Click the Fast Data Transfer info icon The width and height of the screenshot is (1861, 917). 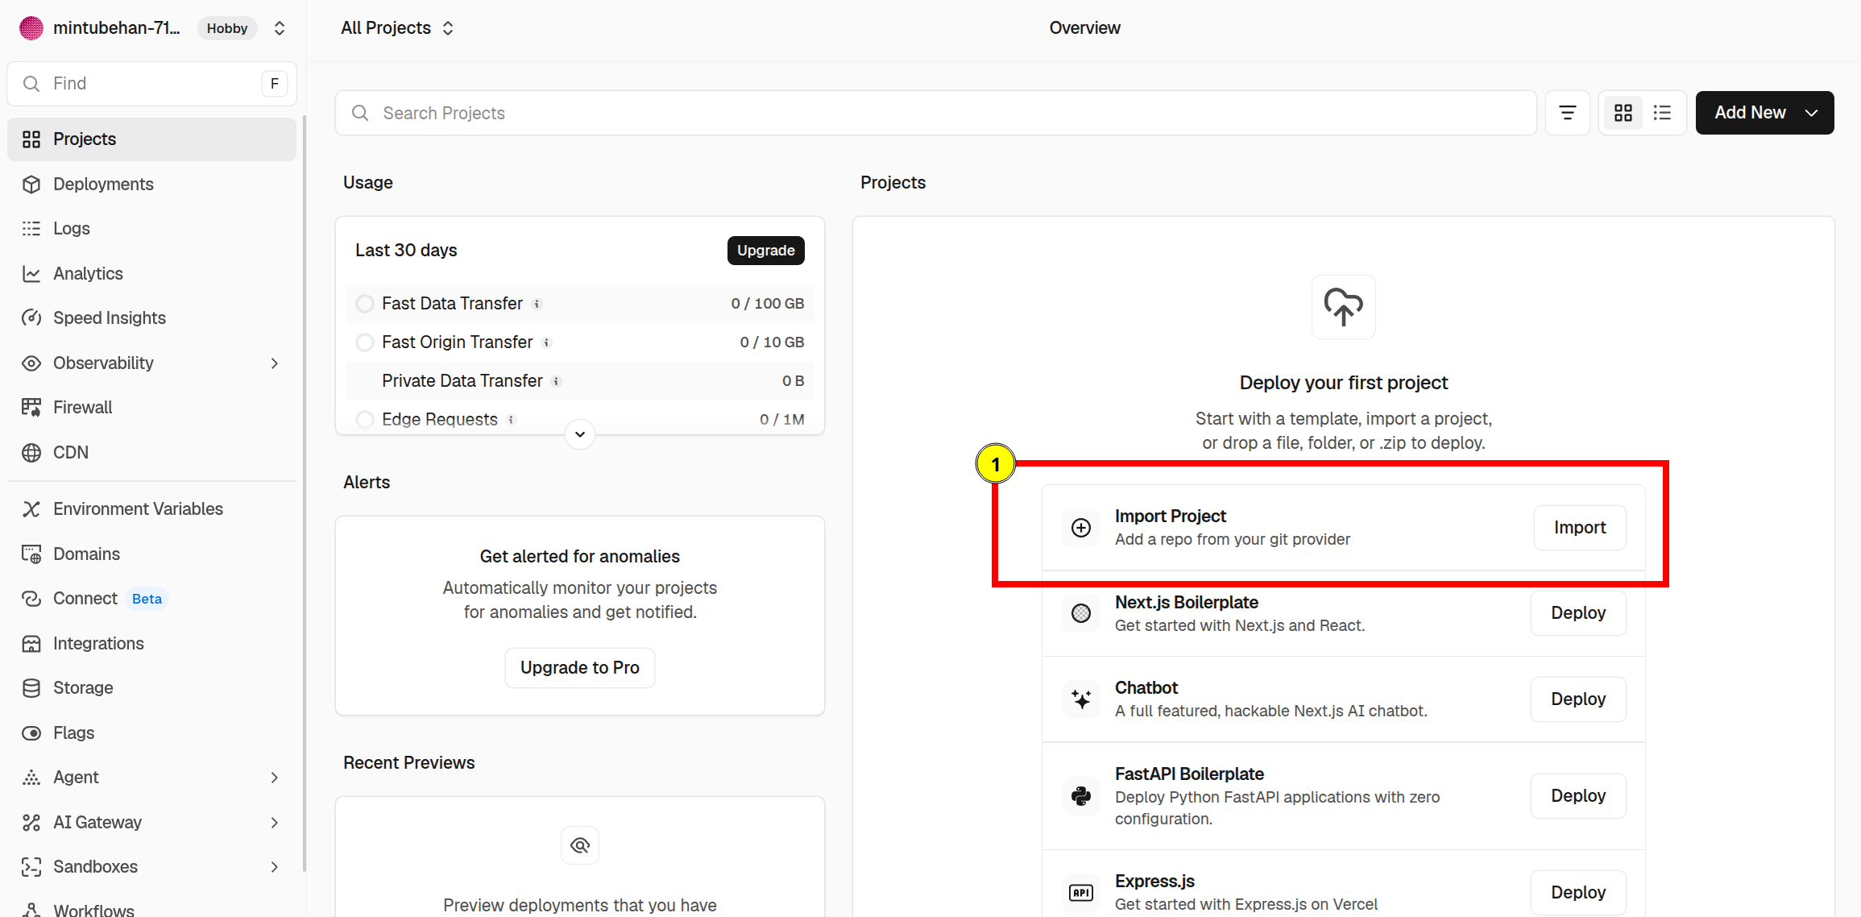(537, 305)
